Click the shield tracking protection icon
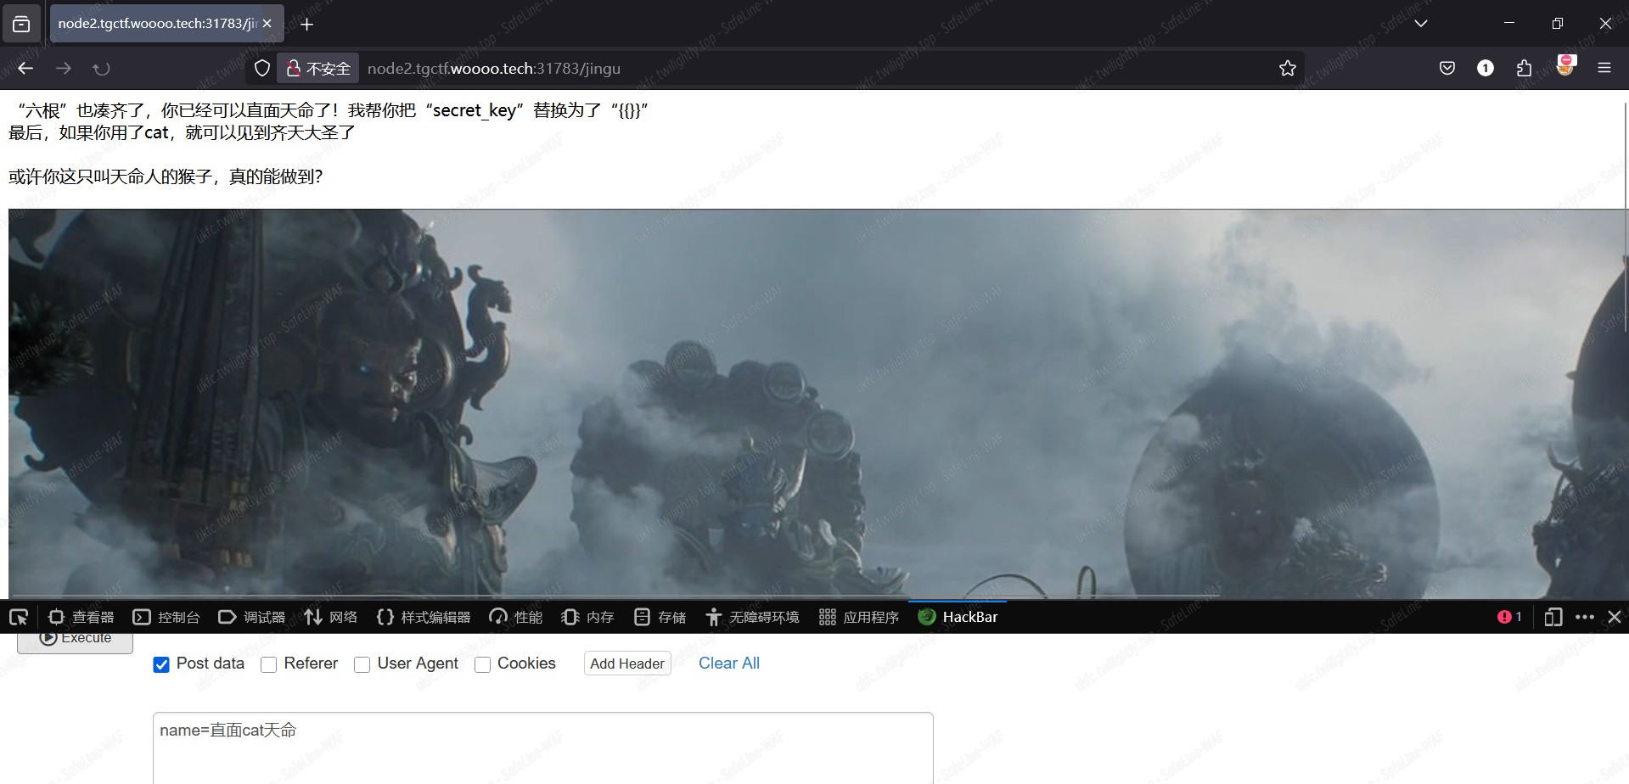The width and height of the screenshot is (1629, 784). click(x=262, y=69)
